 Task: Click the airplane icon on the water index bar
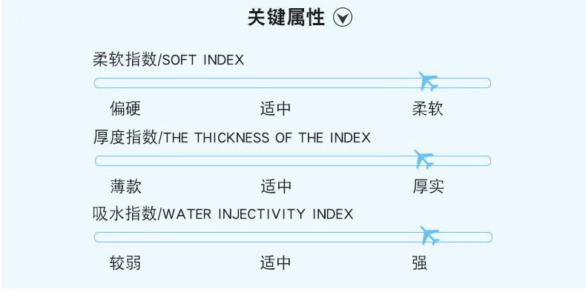point(429,236)
